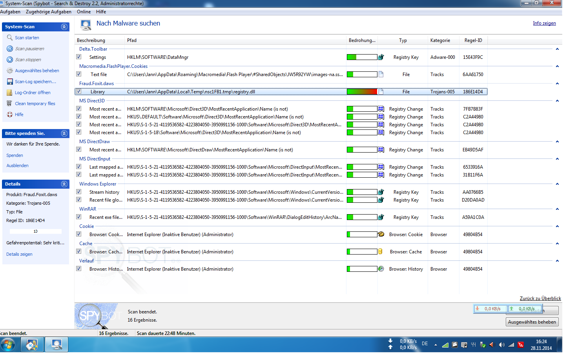Click the Spenden link
Image resolution: width=565 pixels, height=353 pixels.
coord(15,155)
